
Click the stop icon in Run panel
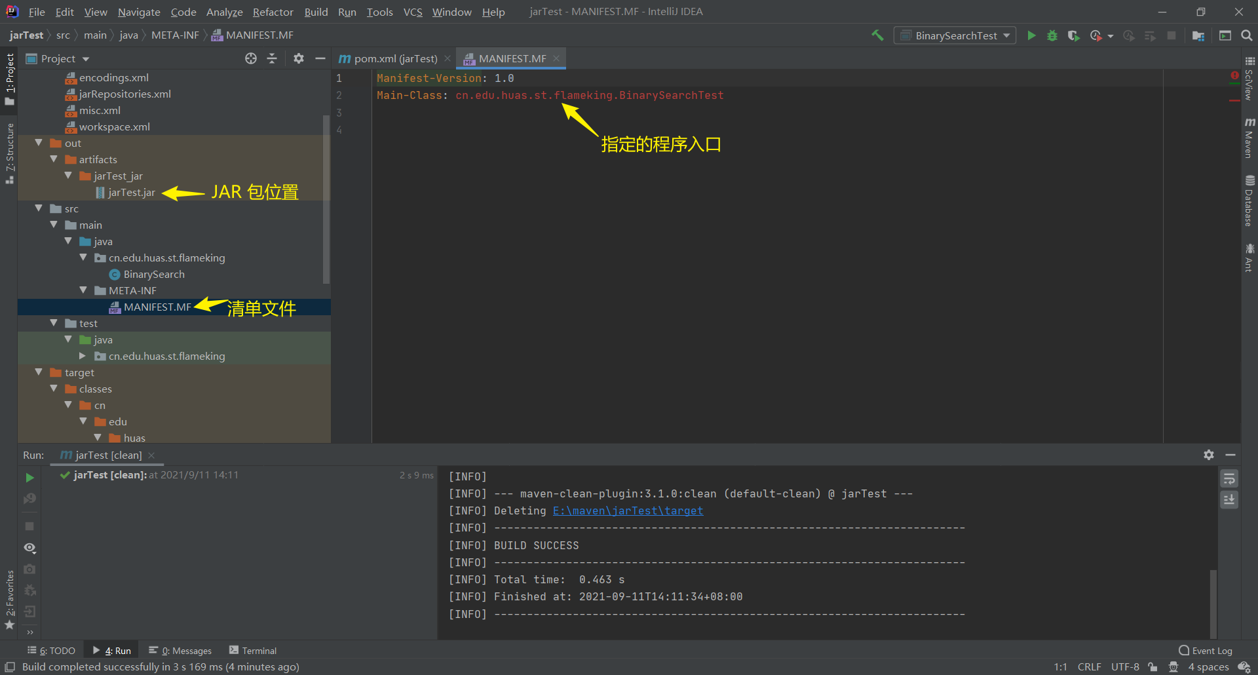[x=29, y=526]
